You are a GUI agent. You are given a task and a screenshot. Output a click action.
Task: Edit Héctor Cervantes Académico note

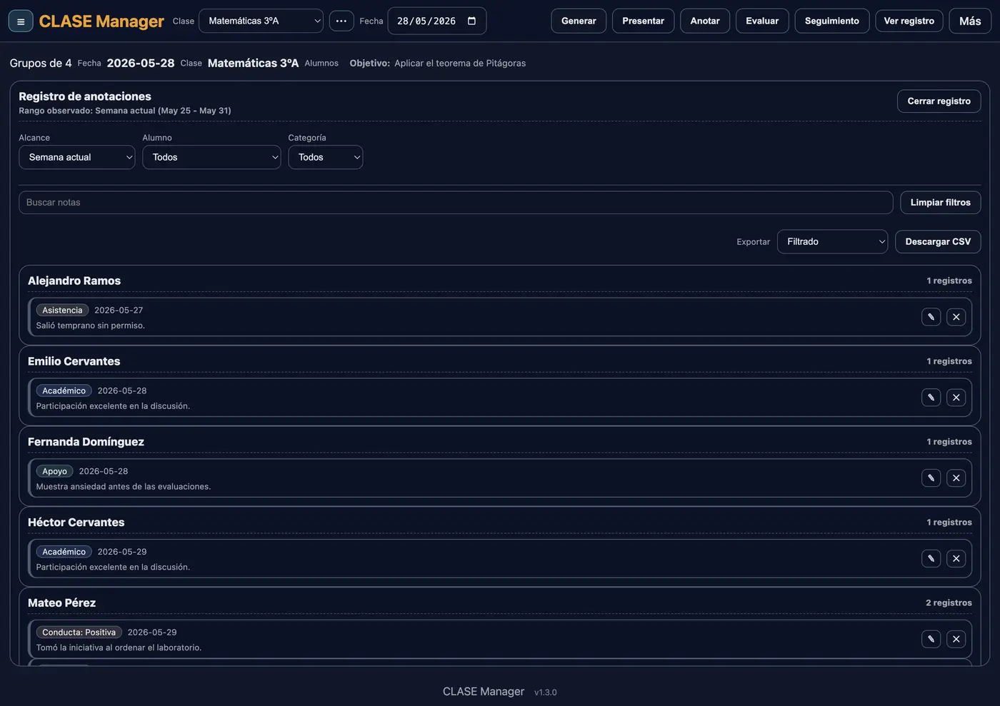click(931, 559)
